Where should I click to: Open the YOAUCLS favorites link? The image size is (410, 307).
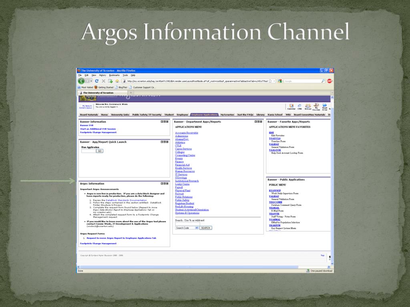275,139
